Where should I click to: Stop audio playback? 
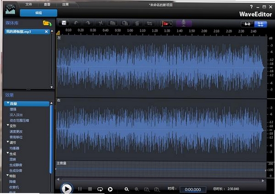pyautogui.click(x=90, y=189)
